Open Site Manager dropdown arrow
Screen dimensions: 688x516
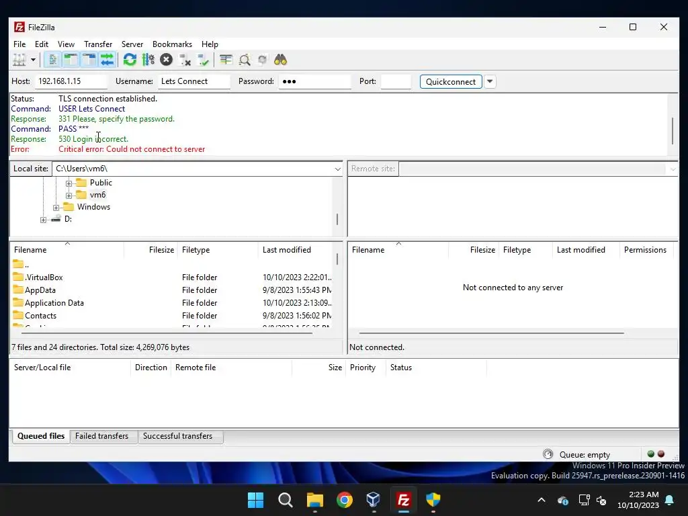coord(33,60)
